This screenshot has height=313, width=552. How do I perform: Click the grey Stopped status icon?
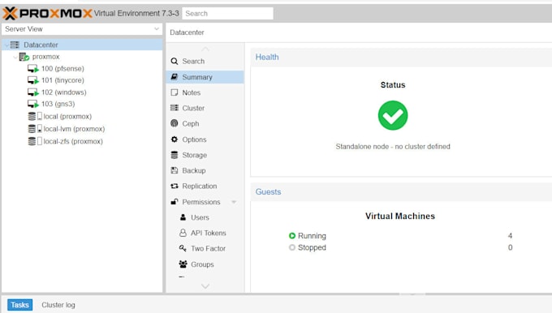pyautogui.click(x=292, y=247)
